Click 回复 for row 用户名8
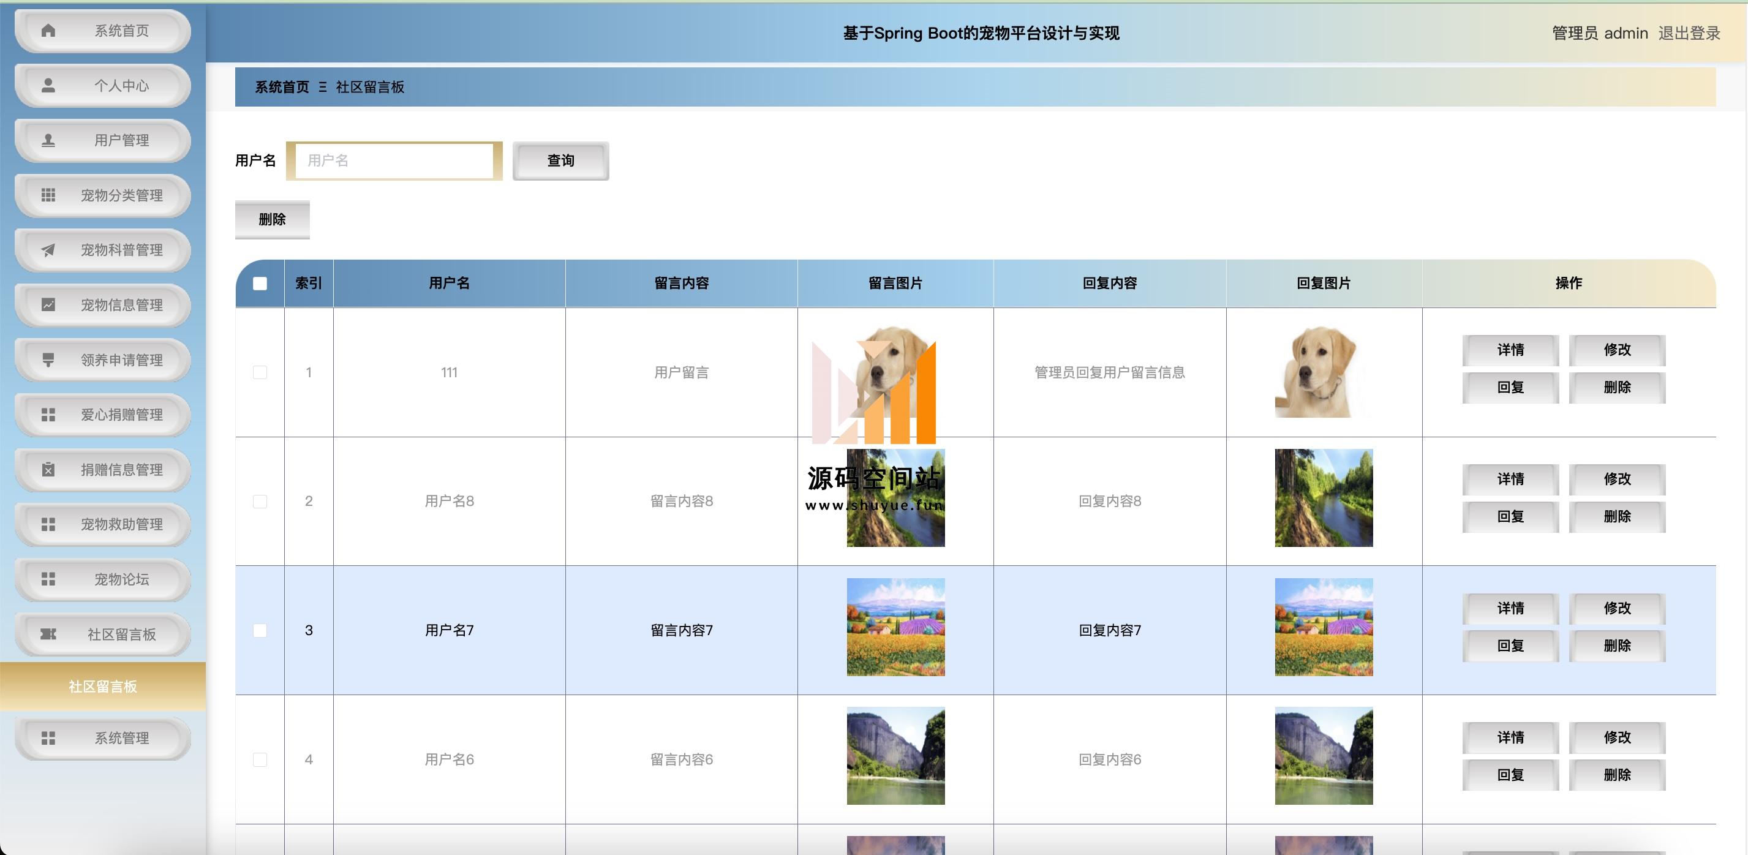 pos(1510,517)
